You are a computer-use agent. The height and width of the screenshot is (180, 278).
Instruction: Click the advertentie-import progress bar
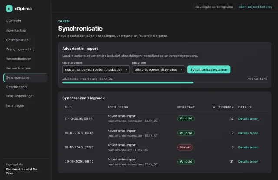click(165, 83)
